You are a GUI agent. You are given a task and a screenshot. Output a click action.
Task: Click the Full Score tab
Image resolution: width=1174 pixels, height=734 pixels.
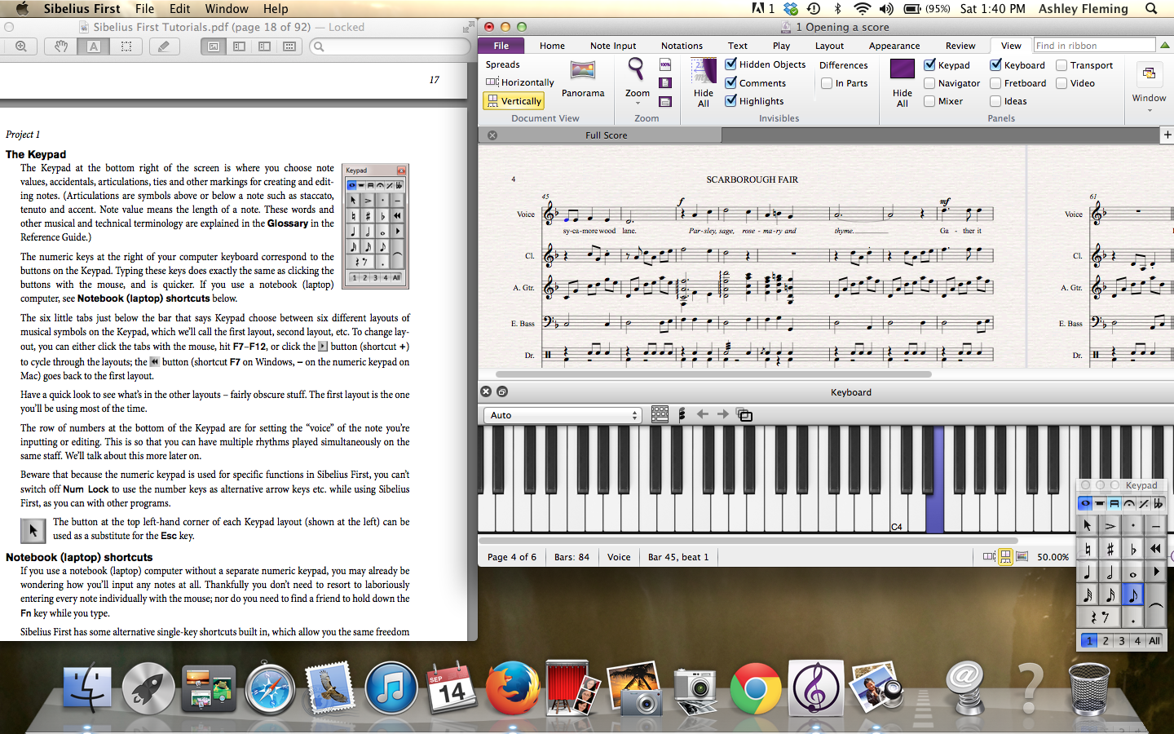click(606, 135)
